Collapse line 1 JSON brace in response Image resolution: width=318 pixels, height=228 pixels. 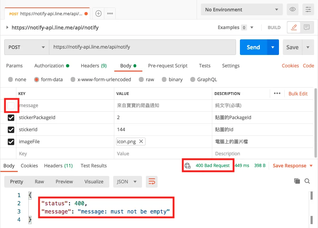30,195
